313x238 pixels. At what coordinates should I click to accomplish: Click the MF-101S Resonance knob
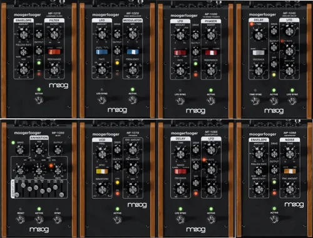(54, 71)
